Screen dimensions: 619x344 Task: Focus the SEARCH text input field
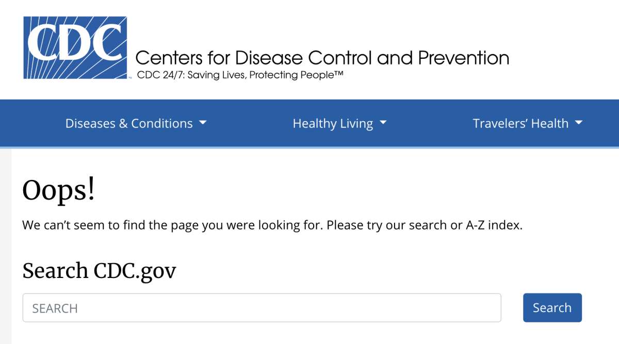262,308
